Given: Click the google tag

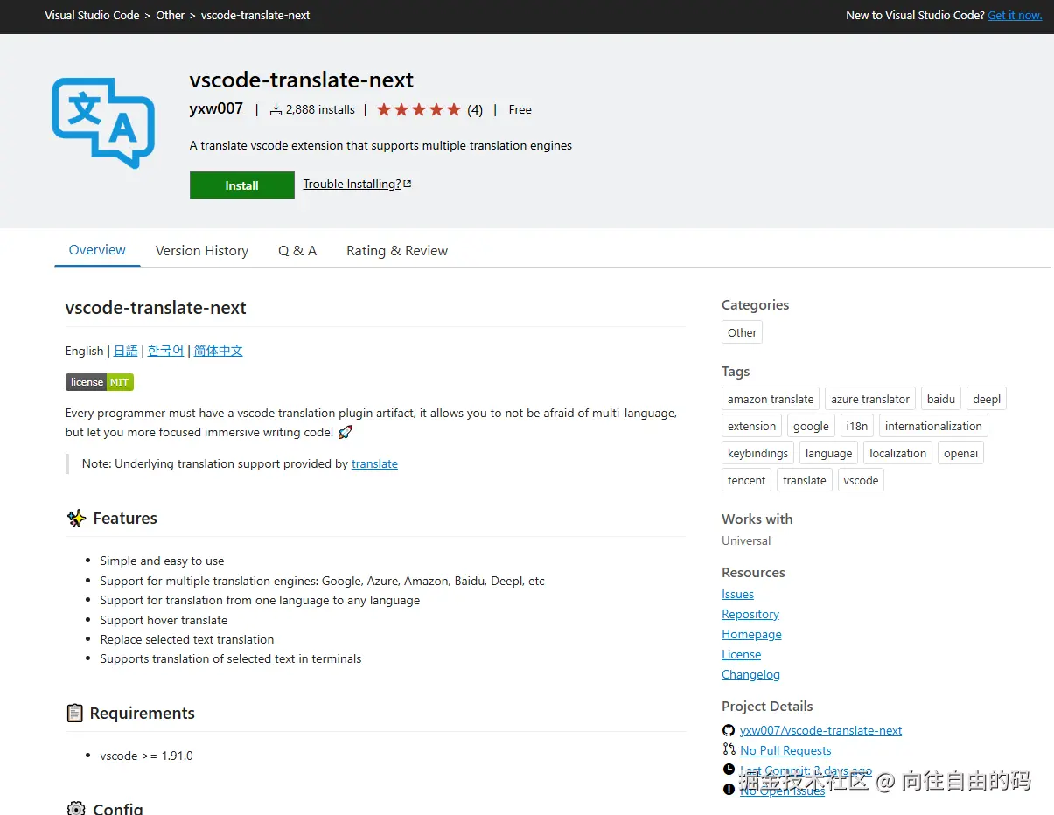Looking at the screenshot, I should point(811,426).
